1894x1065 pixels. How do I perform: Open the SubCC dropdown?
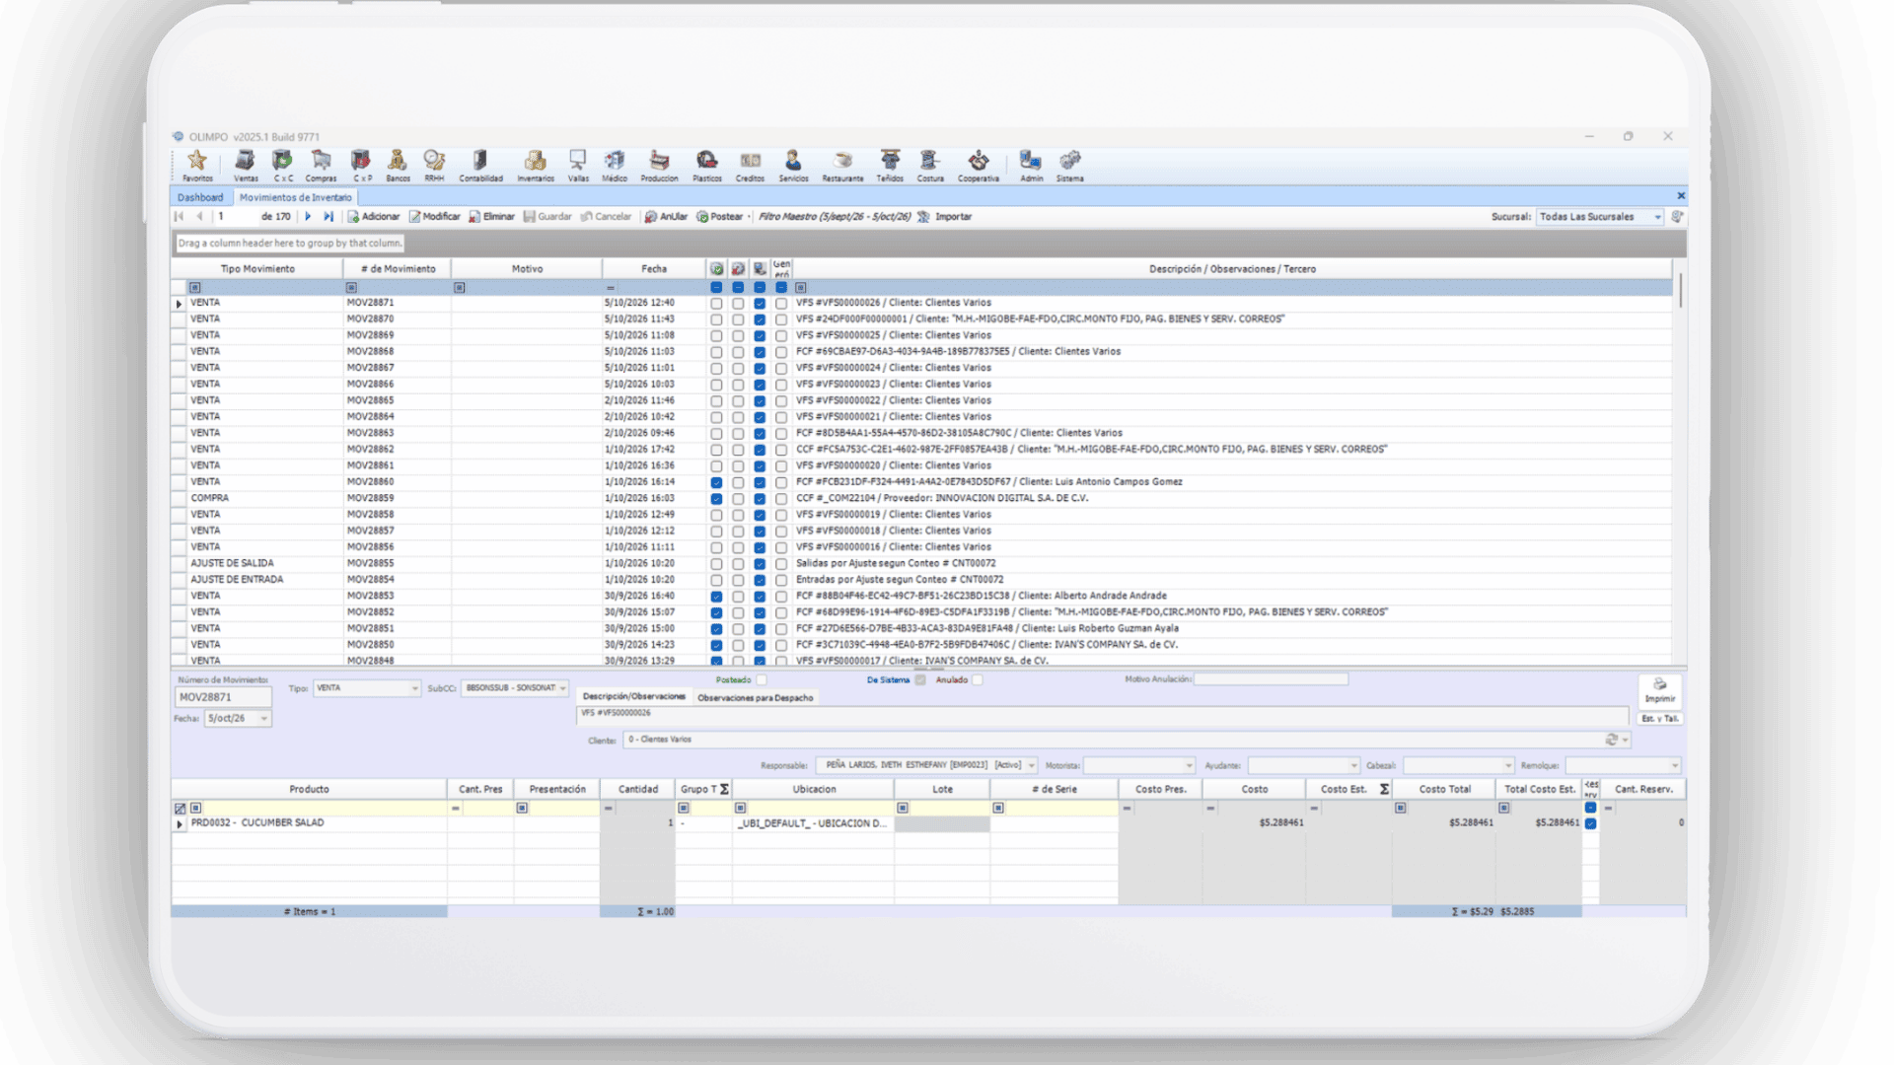(x=562, y=688)
